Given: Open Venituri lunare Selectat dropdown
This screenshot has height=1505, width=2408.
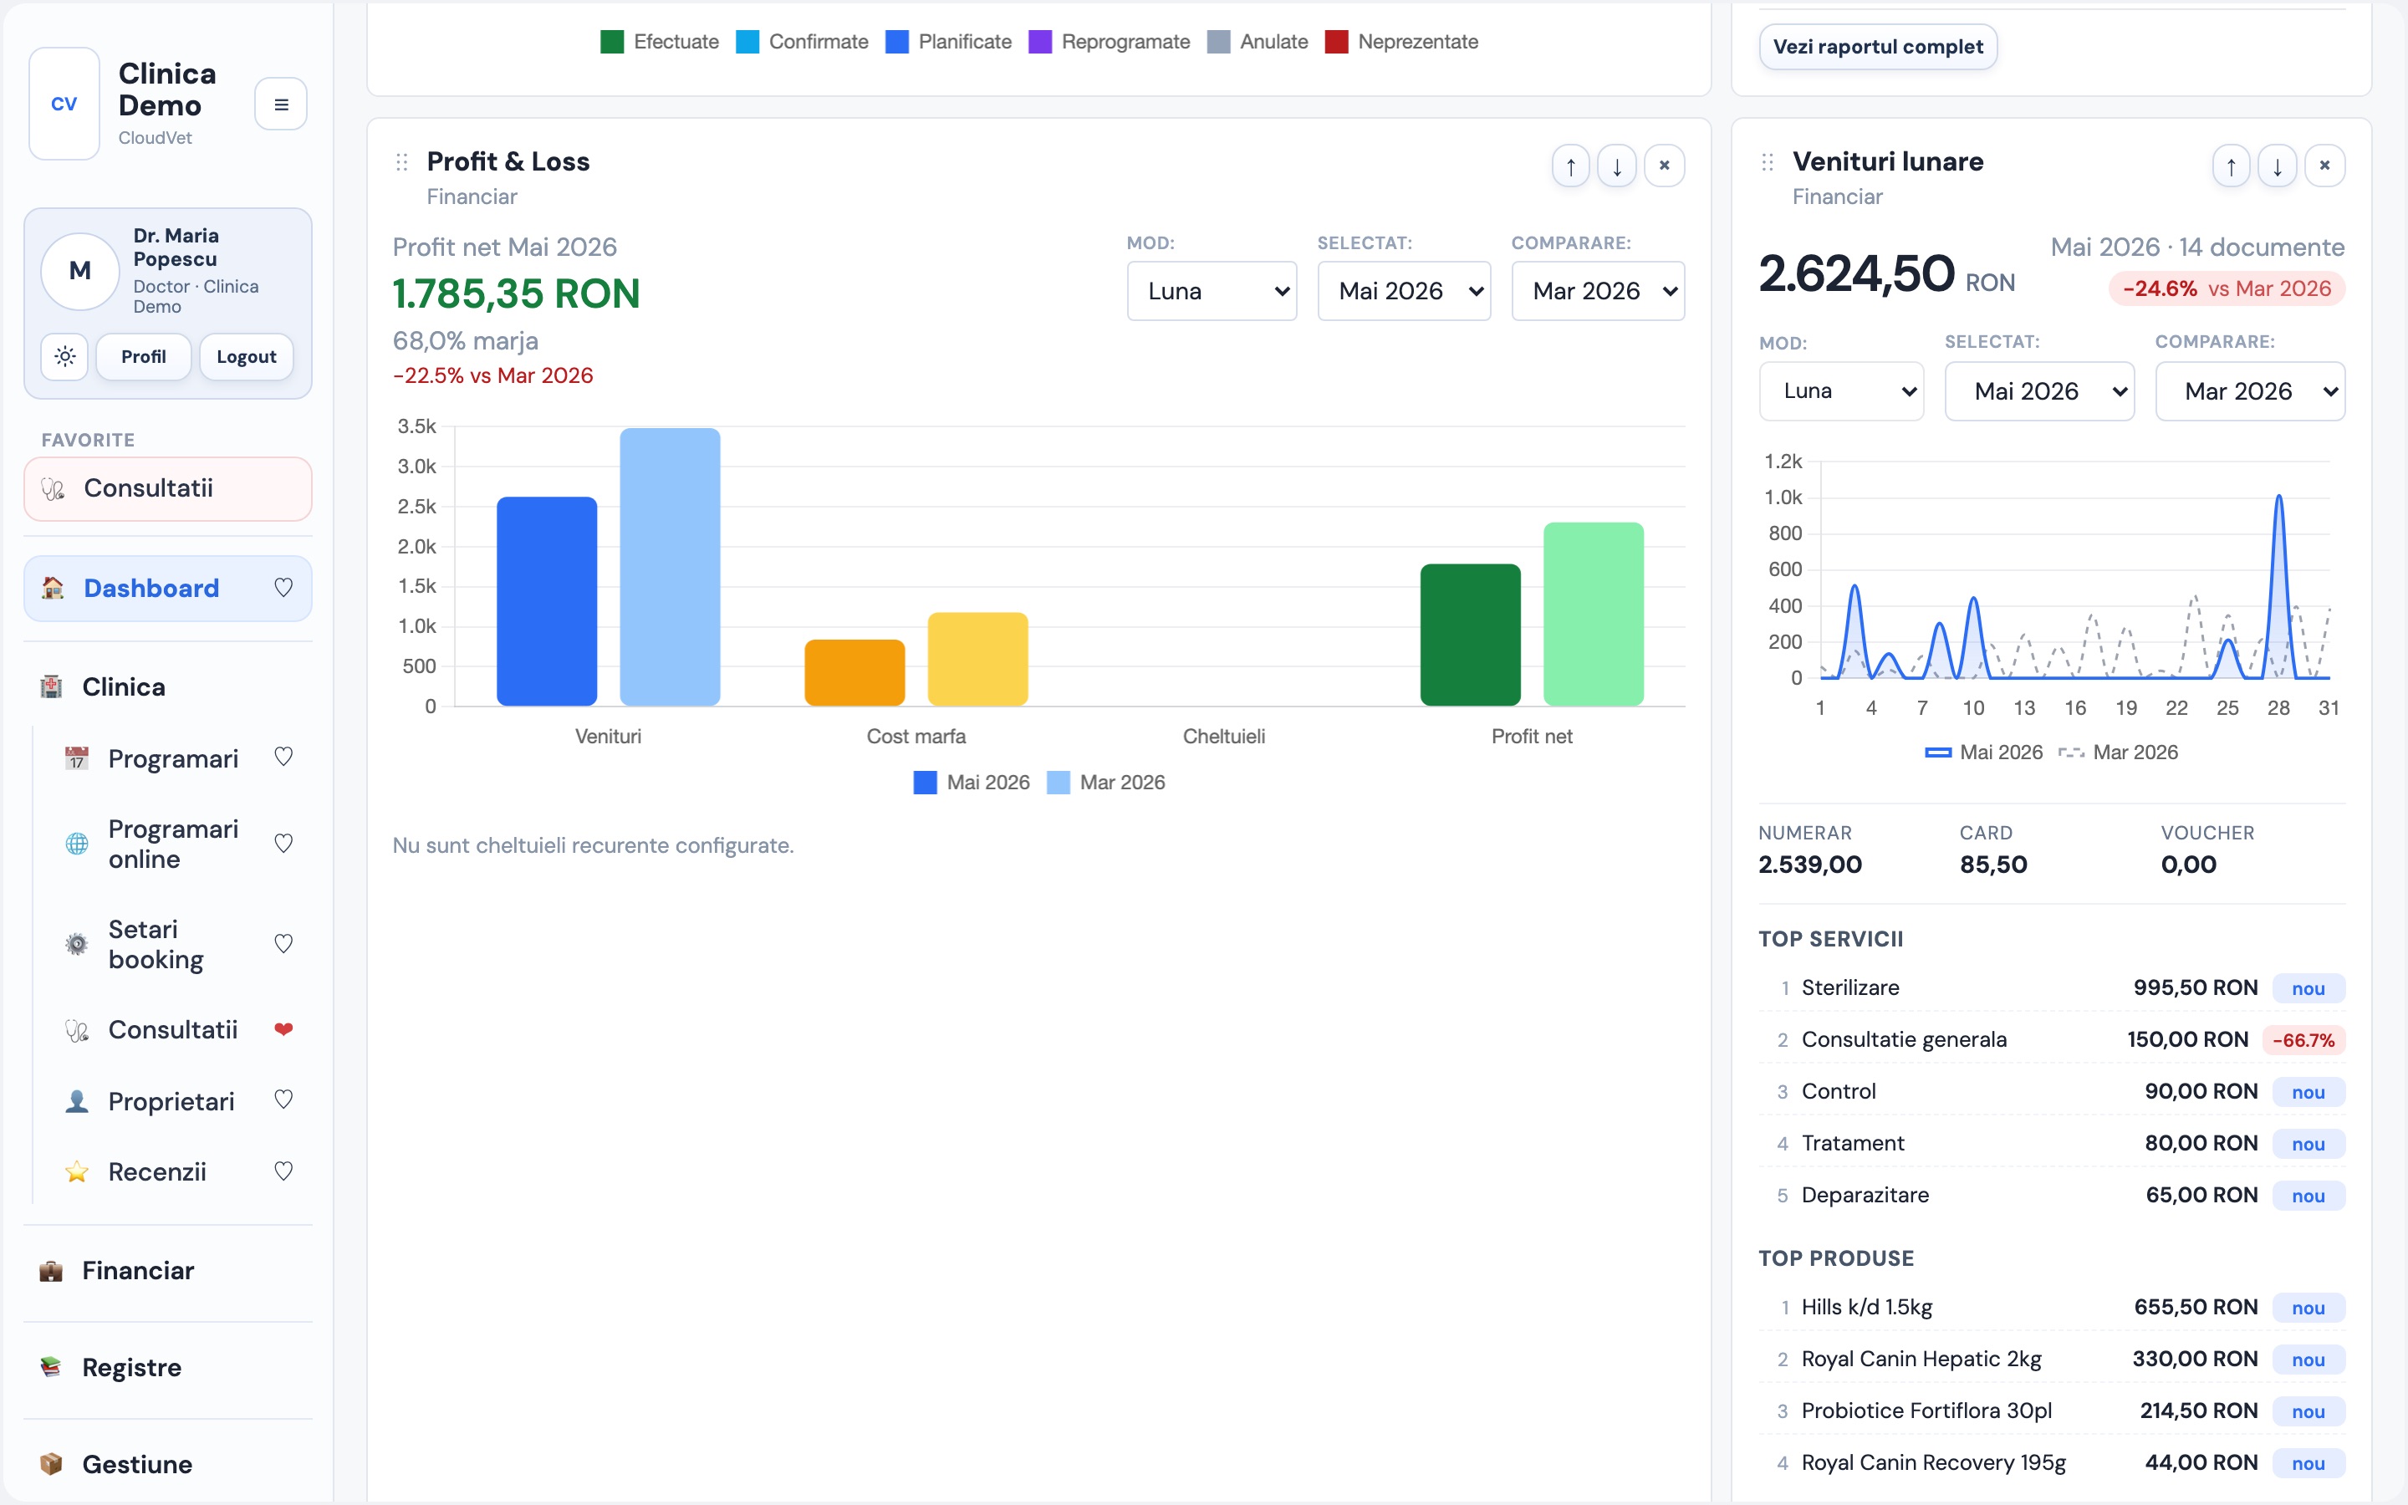Looking at the screenshot, I should coord(2040,391).
